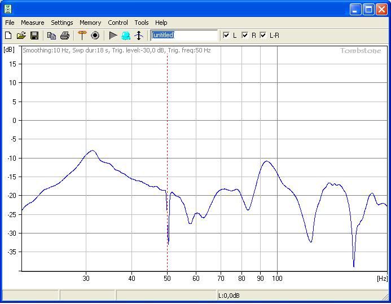Click the cyan icon beside the play arrow

tap(126, 36)
